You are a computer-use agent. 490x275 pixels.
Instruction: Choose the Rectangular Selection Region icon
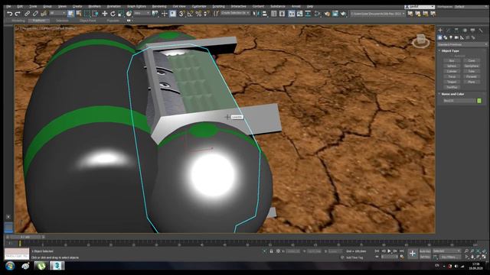pyautogui.click(x=87, y=14)
